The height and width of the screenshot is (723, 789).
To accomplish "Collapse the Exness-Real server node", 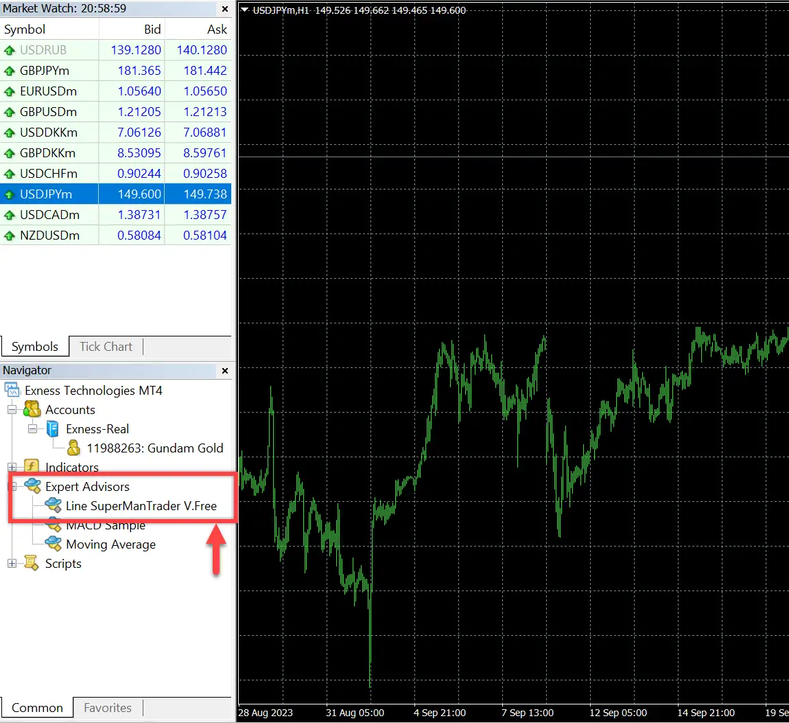I will (32, 429).
